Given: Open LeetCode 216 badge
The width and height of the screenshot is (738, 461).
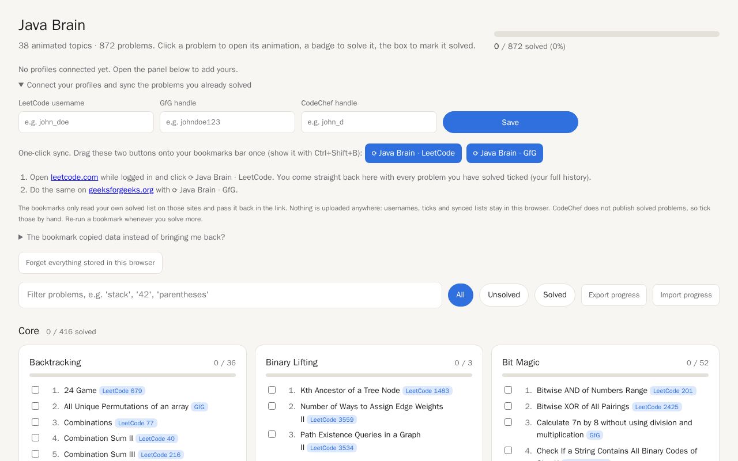Looking at the screenshot, I should click(x=161, y=455).
